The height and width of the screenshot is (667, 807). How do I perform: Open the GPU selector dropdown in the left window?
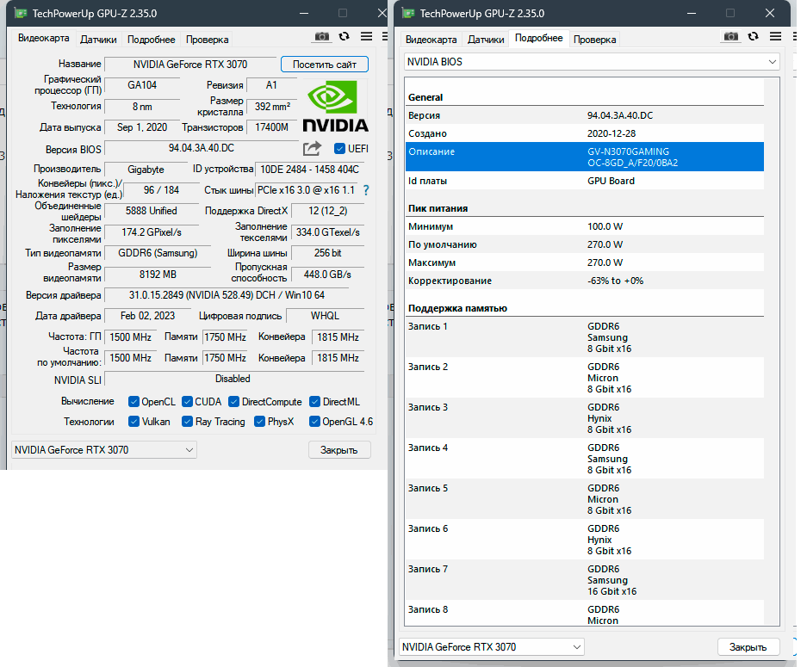pyautogui.click(x=104, y=450)
